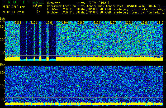Click the meteor count label
The image size is (166, 108).
(37, 6)
